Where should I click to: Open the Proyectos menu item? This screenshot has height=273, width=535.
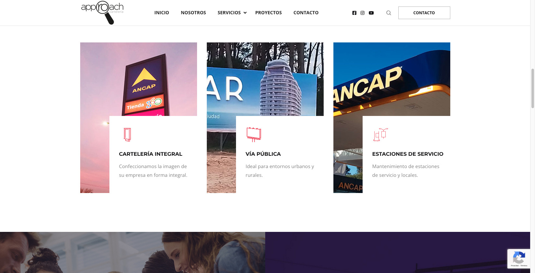pos(268,13)
